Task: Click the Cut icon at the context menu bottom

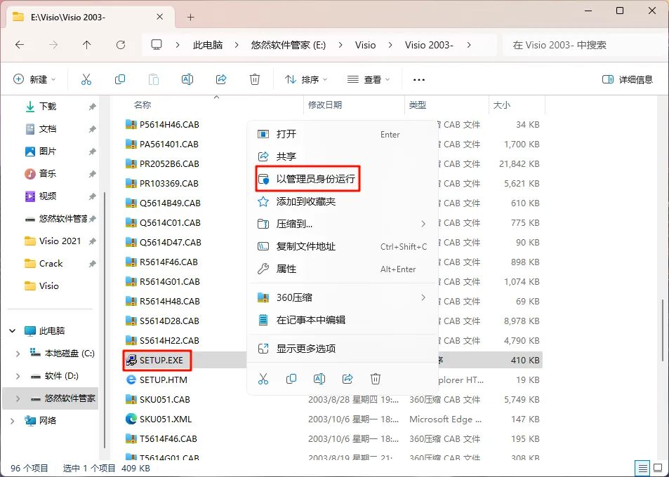Action: (x=263, y=379)
